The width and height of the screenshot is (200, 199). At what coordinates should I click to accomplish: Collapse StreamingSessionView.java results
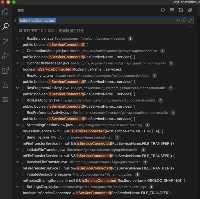coord(17,125)
